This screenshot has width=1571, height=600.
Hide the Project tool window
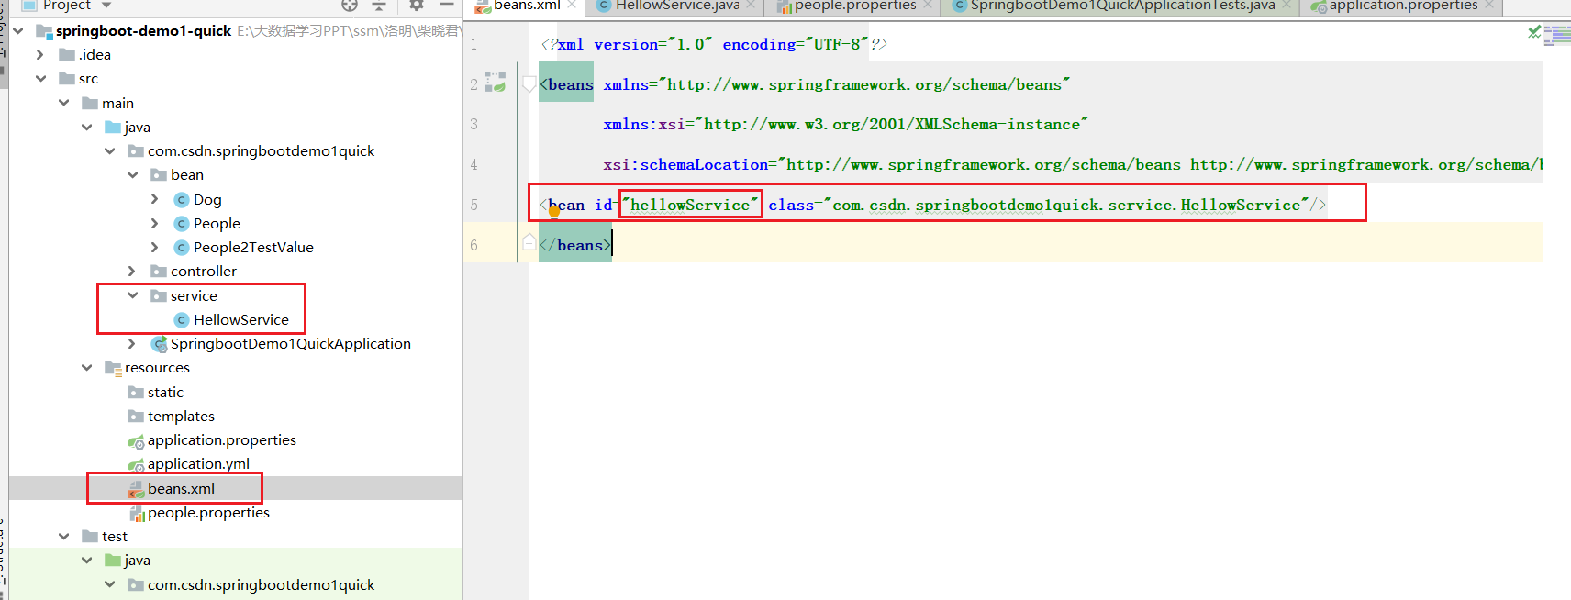(447, 6)
